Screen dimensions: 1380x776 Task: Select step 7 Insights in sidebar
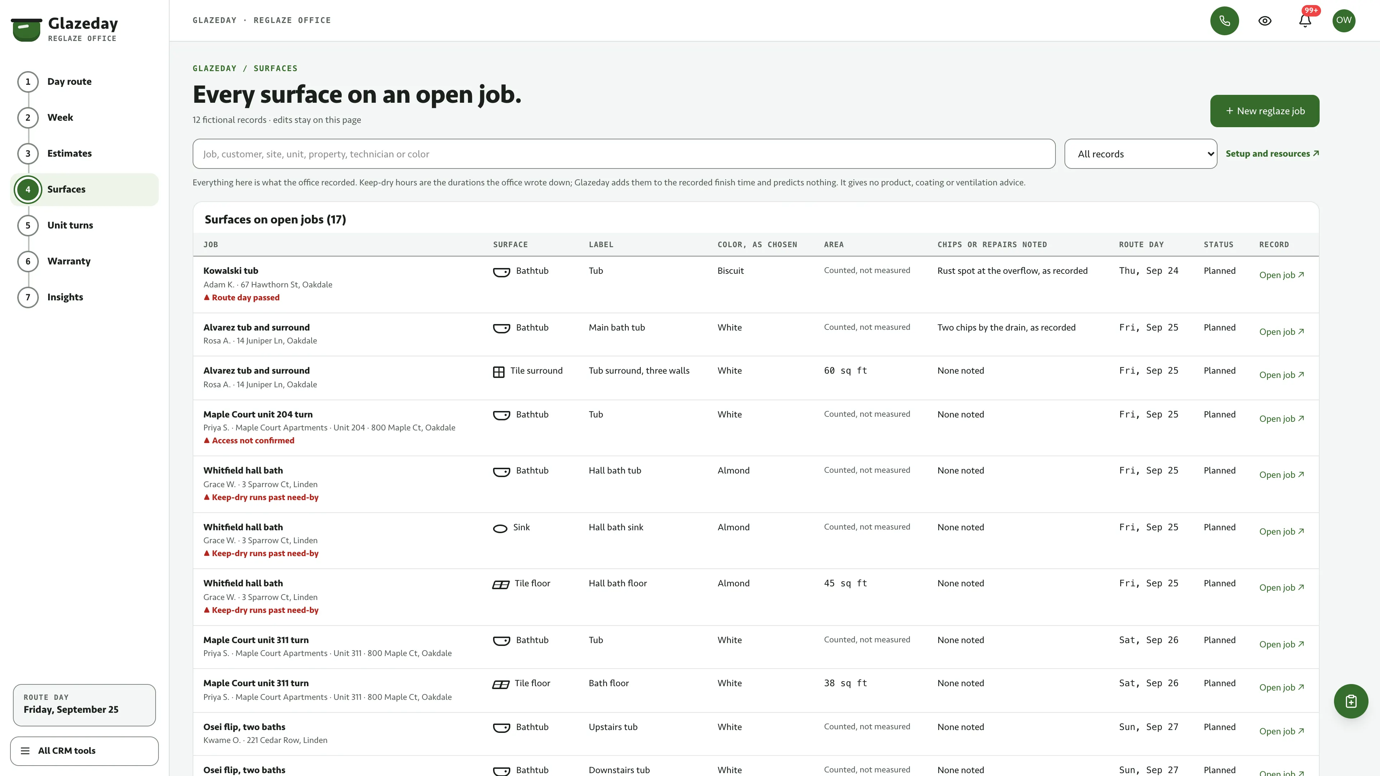coord(65,297)
